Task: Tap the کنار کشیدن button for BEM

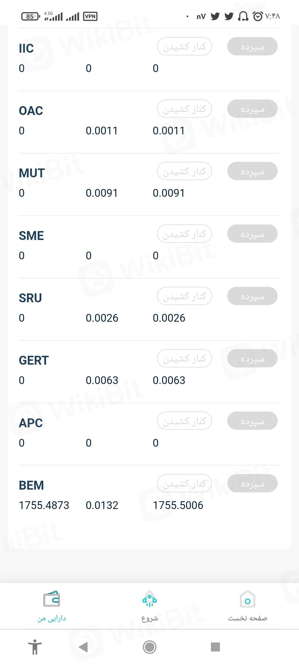Action: click(184, 483)
